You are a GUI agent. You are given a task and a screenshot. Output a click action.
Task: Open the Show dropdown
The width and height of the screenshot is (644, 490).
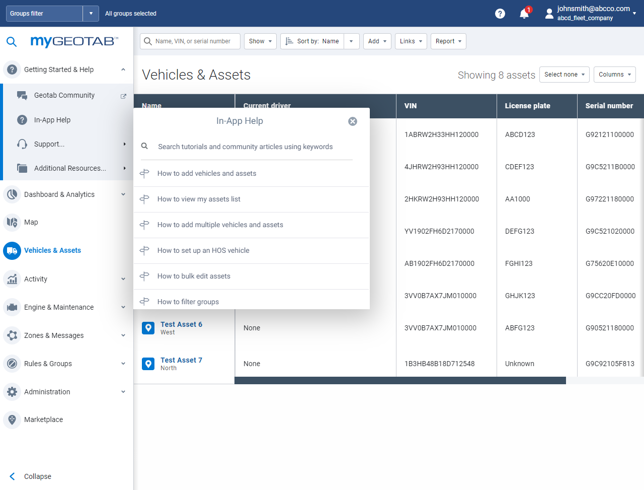(260, 41)
